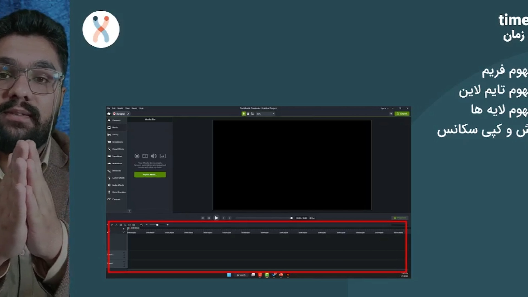The height and width of the screenshot is (297, 528).
Task: Expand the track options chevron in the timeline header
Action: (123, 232)
